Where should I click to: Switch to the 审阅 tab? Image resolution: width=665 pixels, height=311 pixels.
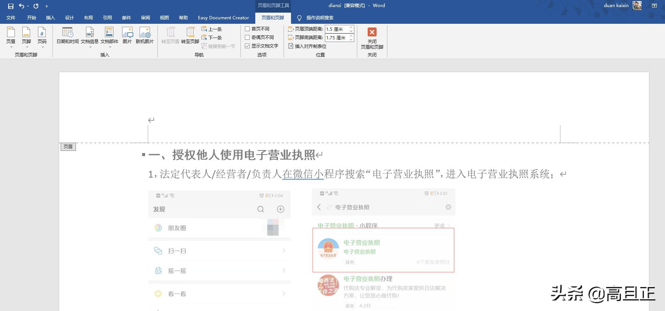pyautogui.click(x=146, y=17)
